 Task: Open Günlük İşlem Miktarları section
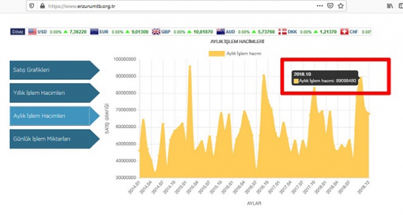(x=55, y=139)
